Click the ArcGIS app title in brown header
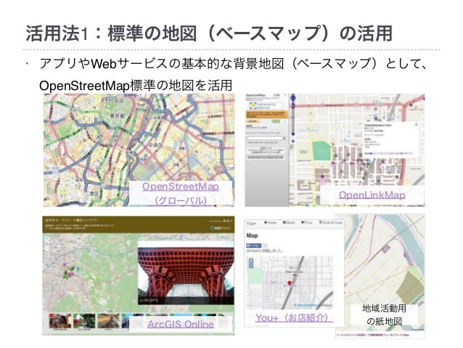The width and height of the screenshot is (463, 348). click(73, 220)
